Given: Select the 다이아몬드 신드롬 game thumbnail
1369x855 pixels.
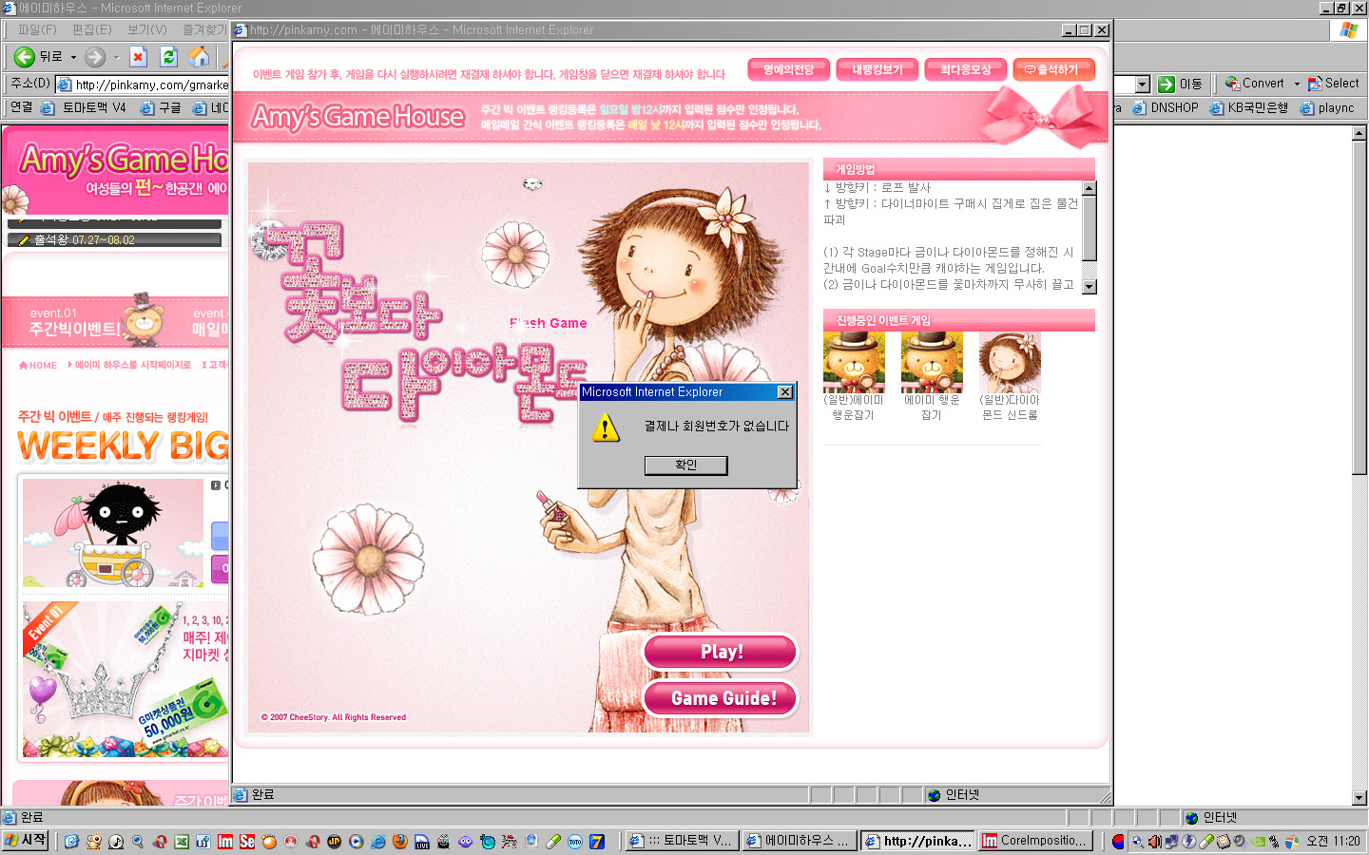Looking at the screenshot, I should [1010, 363].
